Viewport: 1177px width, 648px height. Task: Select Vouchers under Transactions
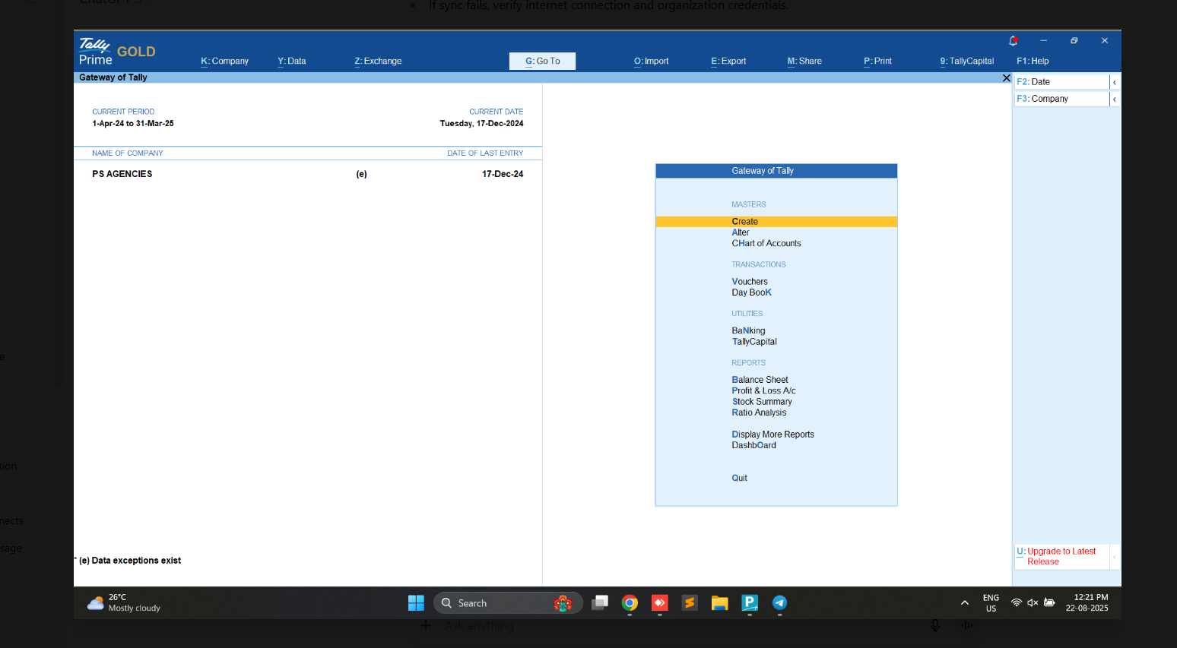point(750,282)
